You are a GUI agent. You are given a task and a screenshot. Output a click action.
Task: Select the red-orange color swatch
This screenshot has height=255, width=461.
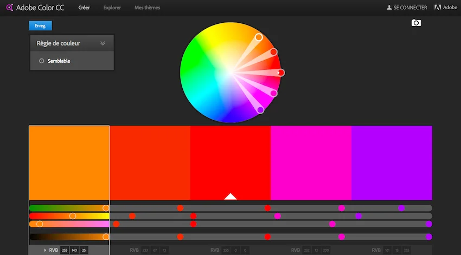[x=150, y=163]
